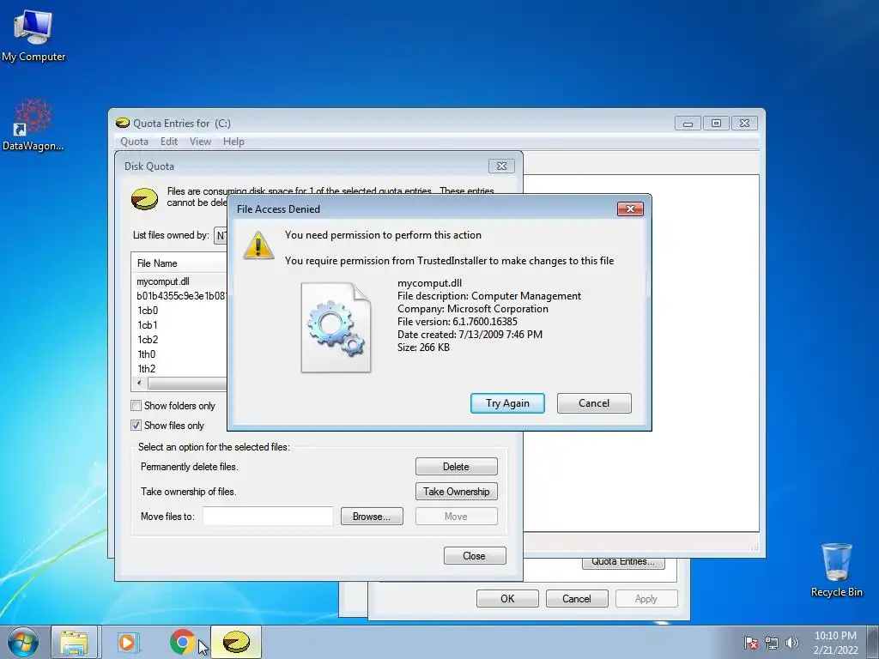
Task: Click the Close button in Disk Quota
Action: point(475,556)
